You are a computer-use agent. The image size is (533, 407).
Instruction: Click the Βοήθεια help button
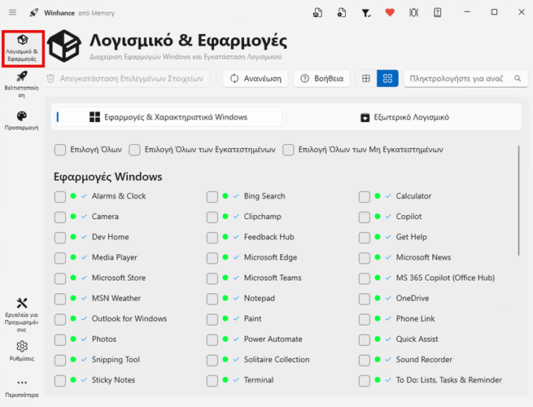pos(321,78)
